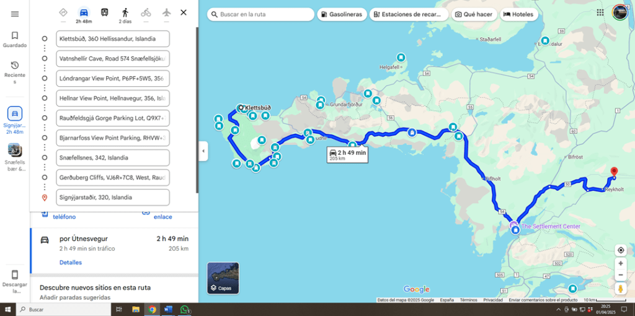Viewport: 635px width, 316px height.
Task: Choose cycling travel mode
Action: coord(146,12)
